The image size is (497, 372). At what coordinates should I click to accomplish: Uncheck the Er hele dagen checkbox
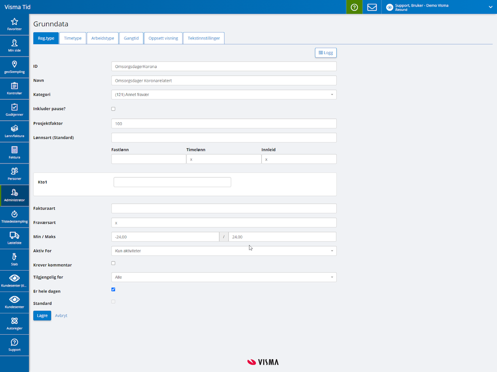pyautogui.click(x=113, y=290)
